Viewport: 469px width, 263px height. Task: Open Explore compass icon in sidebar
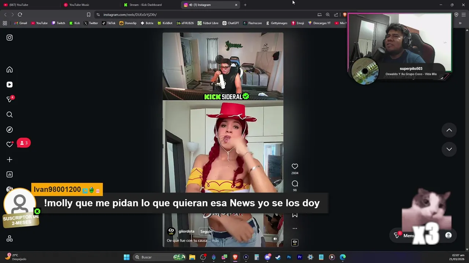pyautogui.click(x=10, y=130)
